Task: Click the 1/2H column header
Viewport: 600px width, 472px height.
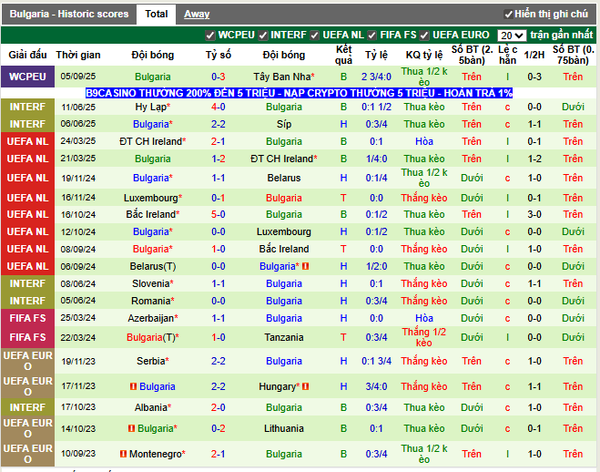Action: [x=534, y=55]
